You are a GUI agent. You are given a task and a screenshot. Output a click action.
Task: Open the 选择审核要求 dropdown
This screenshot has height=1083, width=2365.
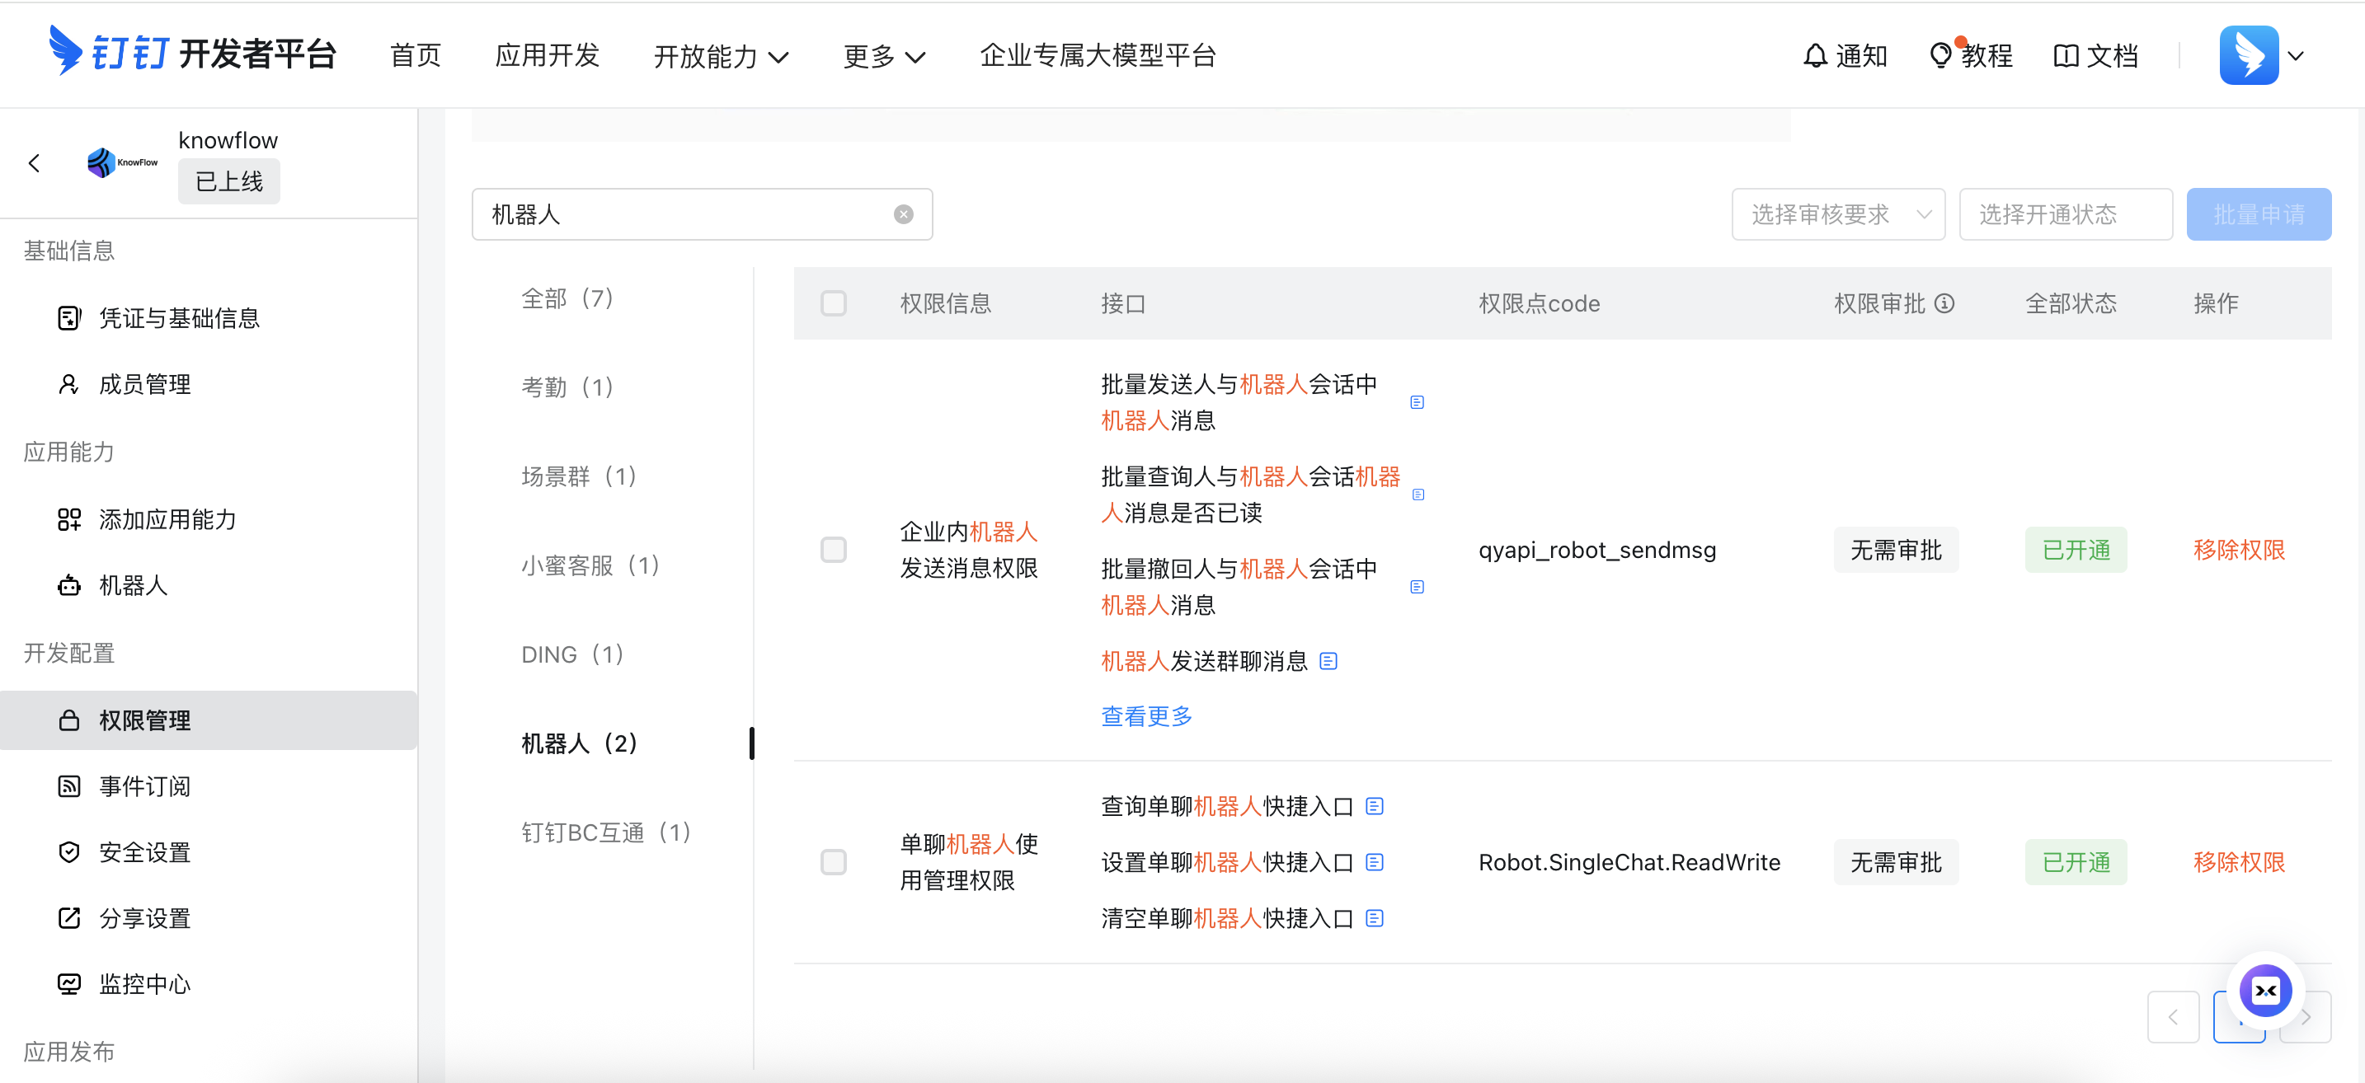click(x=1838, y=213)
